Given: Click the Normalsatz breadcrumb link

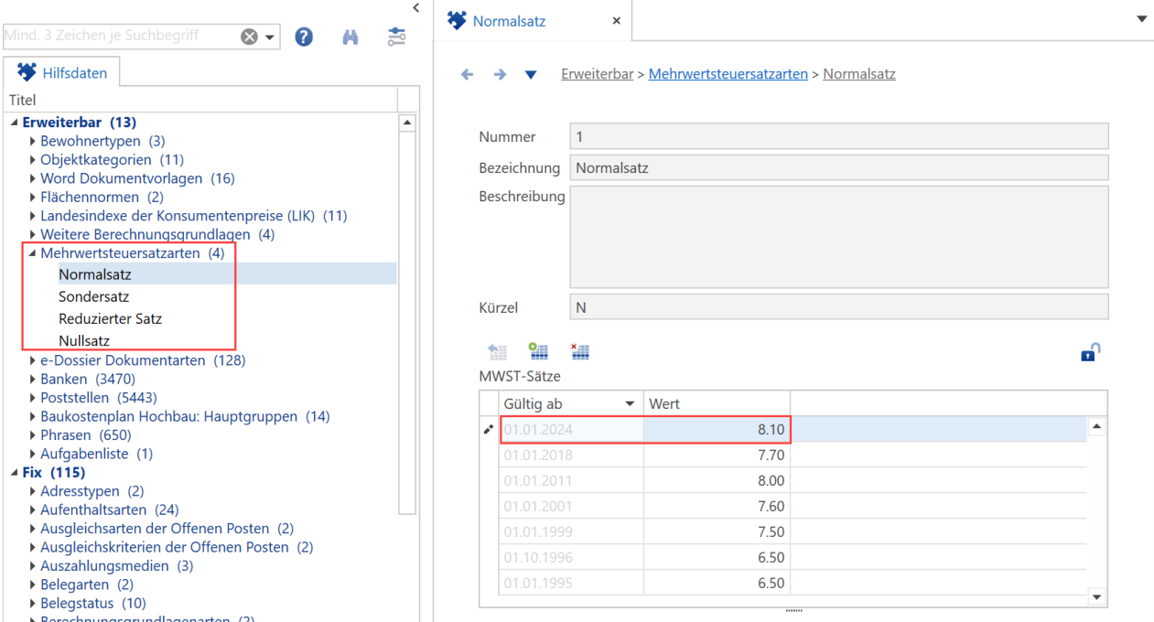Looking at the screenshot, I should 859,74.
